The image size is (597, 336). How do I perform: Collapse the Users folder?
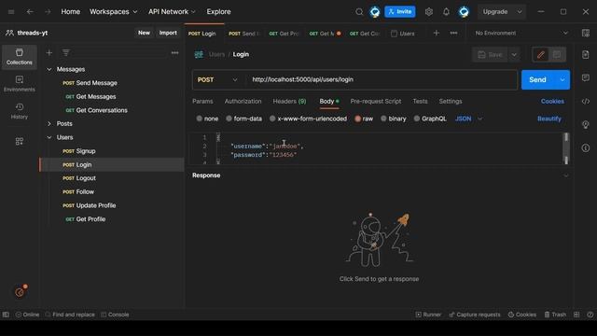click(49, 137)
